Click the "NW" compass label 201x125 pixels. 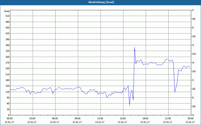[x=194, y=54]
